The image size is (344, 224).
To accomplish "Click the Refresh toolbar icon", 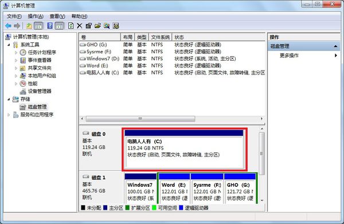I will (x=71, y=26).
